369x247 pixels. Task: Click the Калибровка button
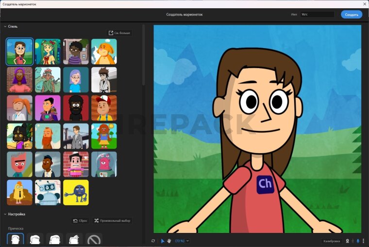pos(331,241)
